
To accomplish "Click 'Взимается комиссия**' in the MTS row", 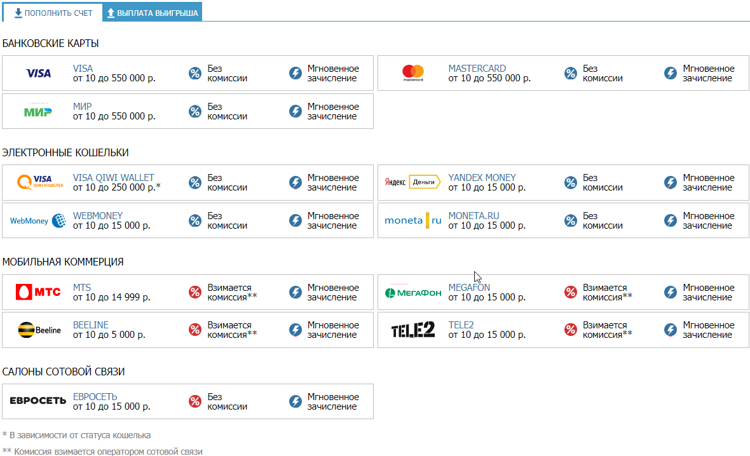I will [x=232, y=292].
